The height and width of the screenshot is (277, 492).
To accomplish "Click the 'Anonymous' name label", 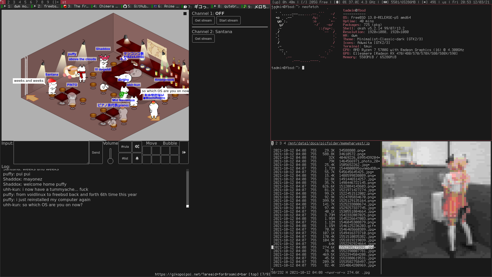I will point(164,80).
